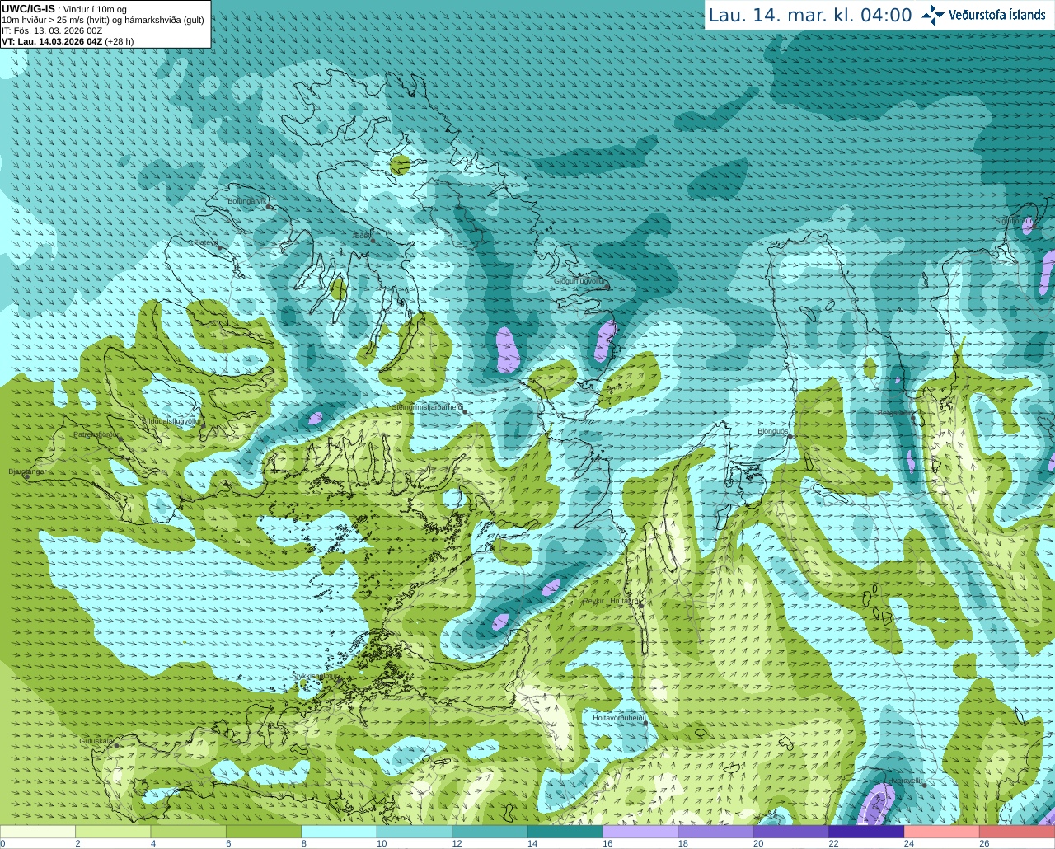
Task: Select the Steingrímsfjarðarheiði station label
Action: pyautogui.click(x=427, y=407)
